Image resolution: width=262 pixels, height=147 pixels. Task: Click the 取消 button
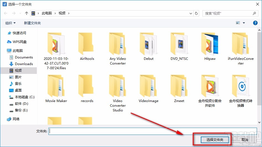point(245,140)
